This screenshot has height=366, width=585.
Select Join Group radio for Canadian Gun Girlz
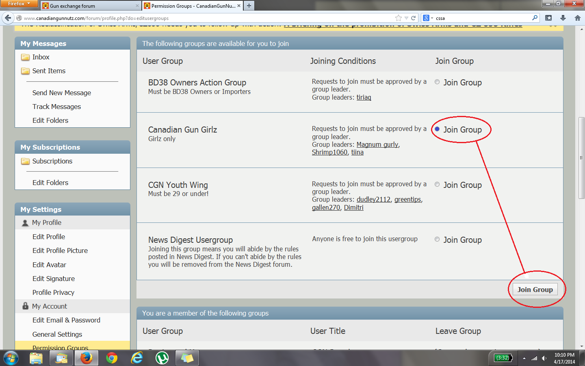(437, 129)
